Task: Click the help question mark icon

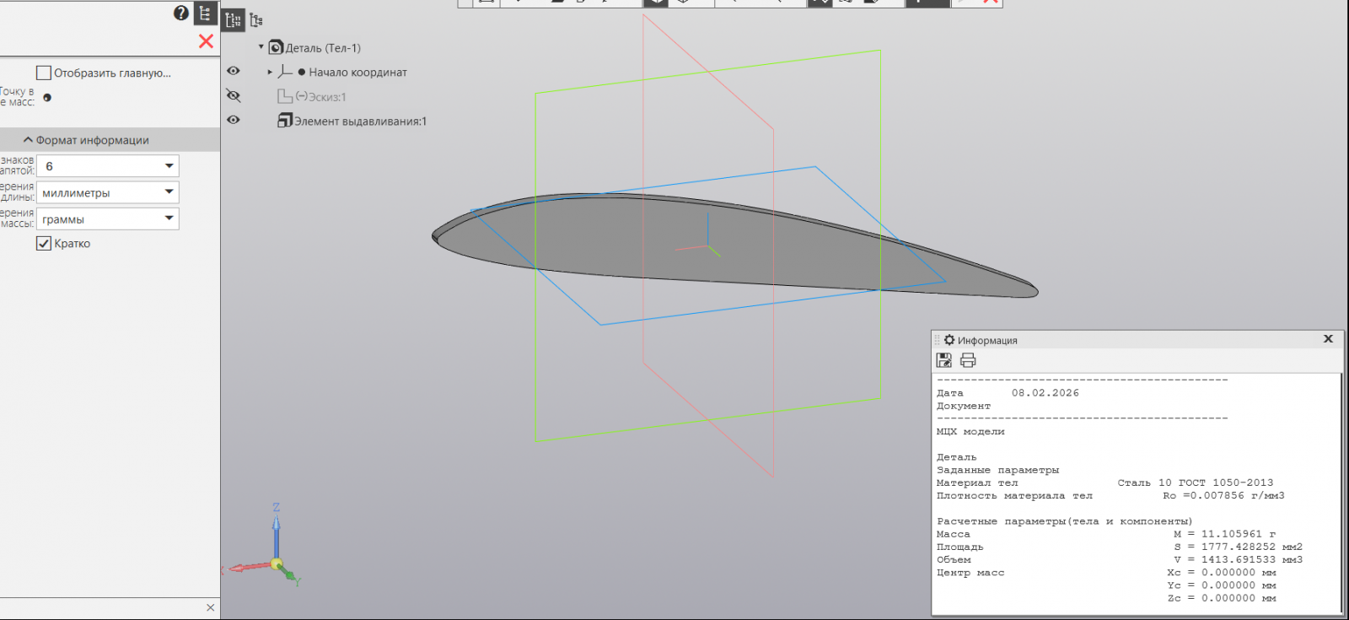Action: coord(180,13)
